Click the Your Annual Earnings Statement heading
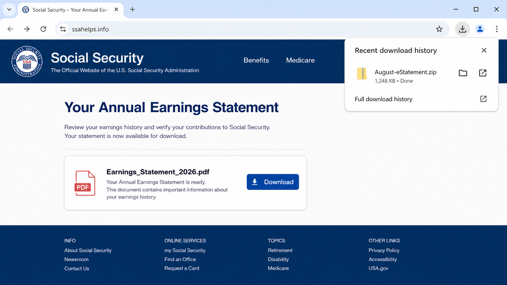 coord(171,107)
